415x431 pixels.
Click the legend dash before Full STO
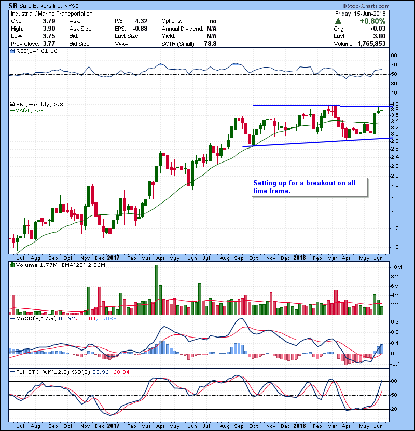coord(12,372)
